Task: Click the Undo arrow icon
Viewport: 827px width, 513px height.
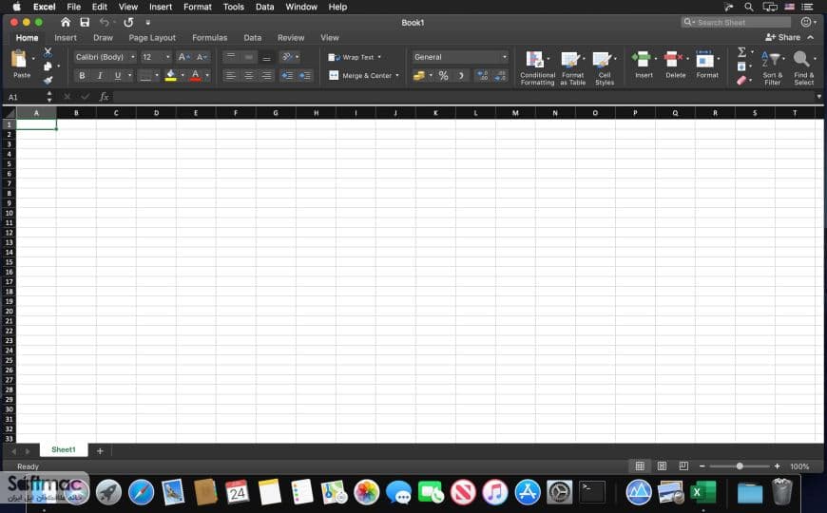Action: tap(105, 22)
